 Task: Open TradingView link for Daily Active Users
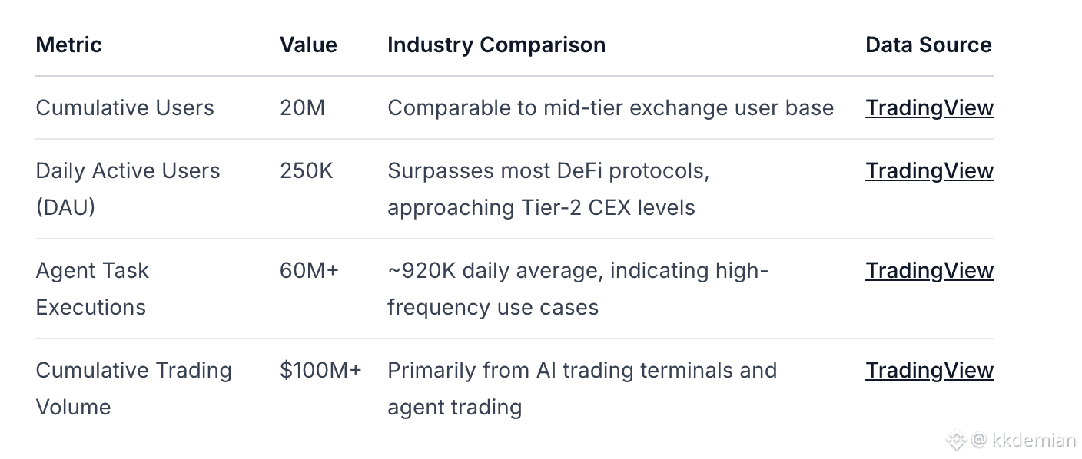tap(929, 170)
